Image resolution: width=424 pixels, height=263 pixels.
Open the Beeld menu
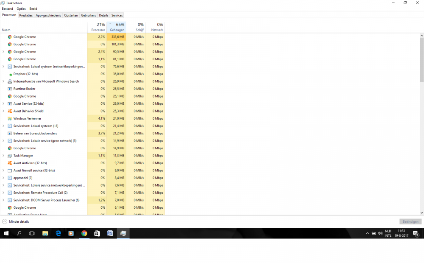click(33, 8)
